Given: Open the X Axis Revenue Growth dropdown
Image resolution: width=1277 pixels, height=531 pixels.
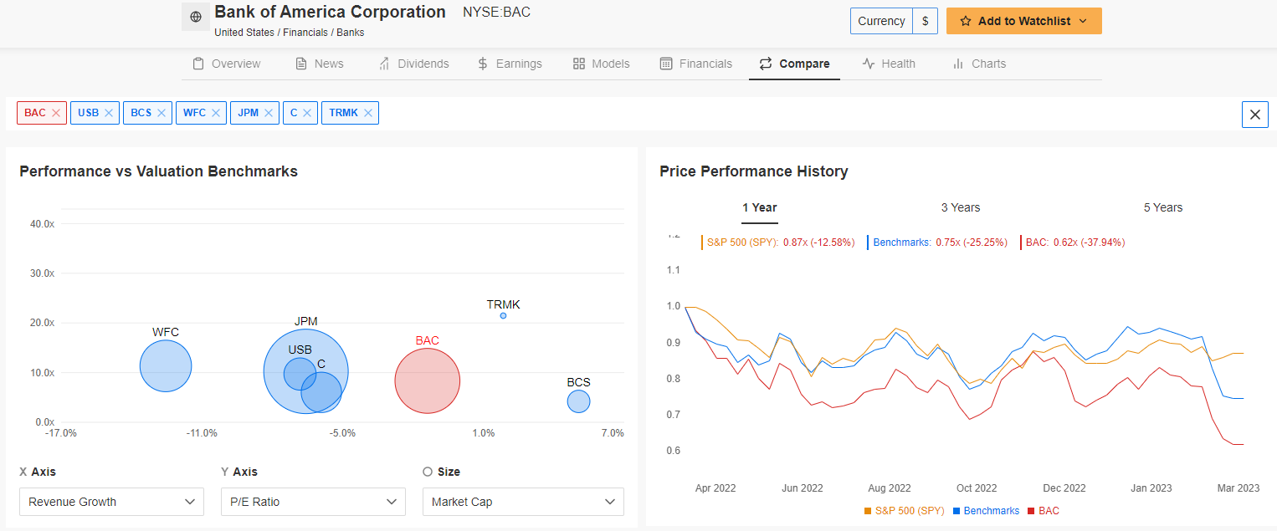Looking at the screenshot, I should click(x=111, y=502).
